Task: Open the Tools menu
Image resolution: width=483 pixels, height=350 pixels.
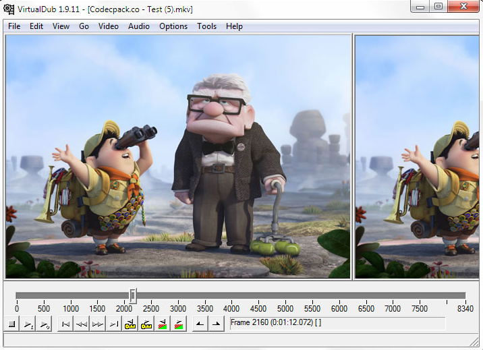Action: coord(206,26)
